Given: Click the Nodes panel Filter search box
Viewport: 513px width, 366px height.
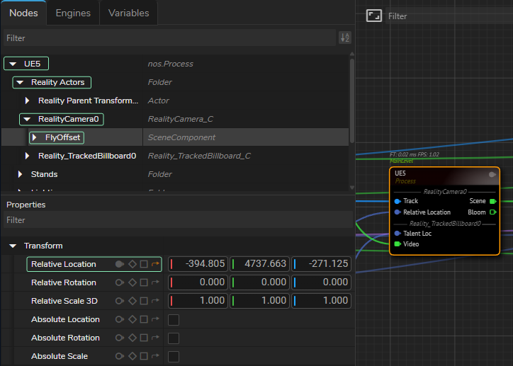Looking at the screenshot, I should click(x=169, y=38).
